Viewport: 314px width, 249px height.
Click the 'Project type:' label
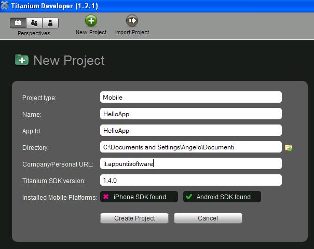coord(39,98)
